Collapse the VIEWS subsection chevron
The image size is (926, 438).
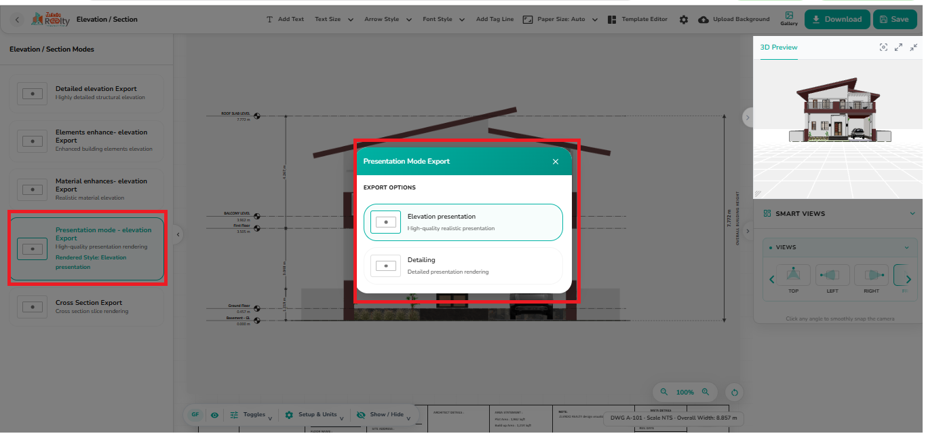[907, 247]
